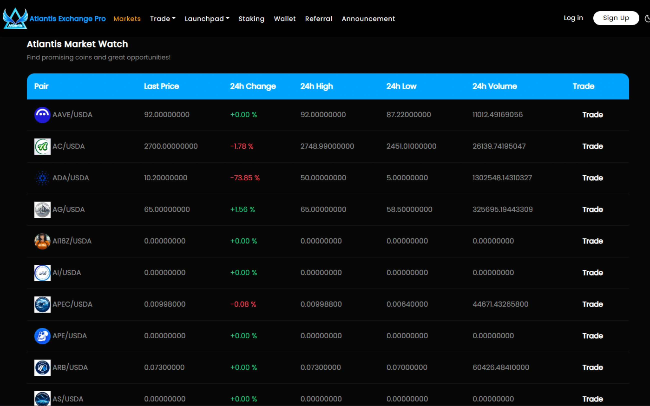Screen dimensions: 650x406
Task: Click the AG coin icon
Action: 42,210
